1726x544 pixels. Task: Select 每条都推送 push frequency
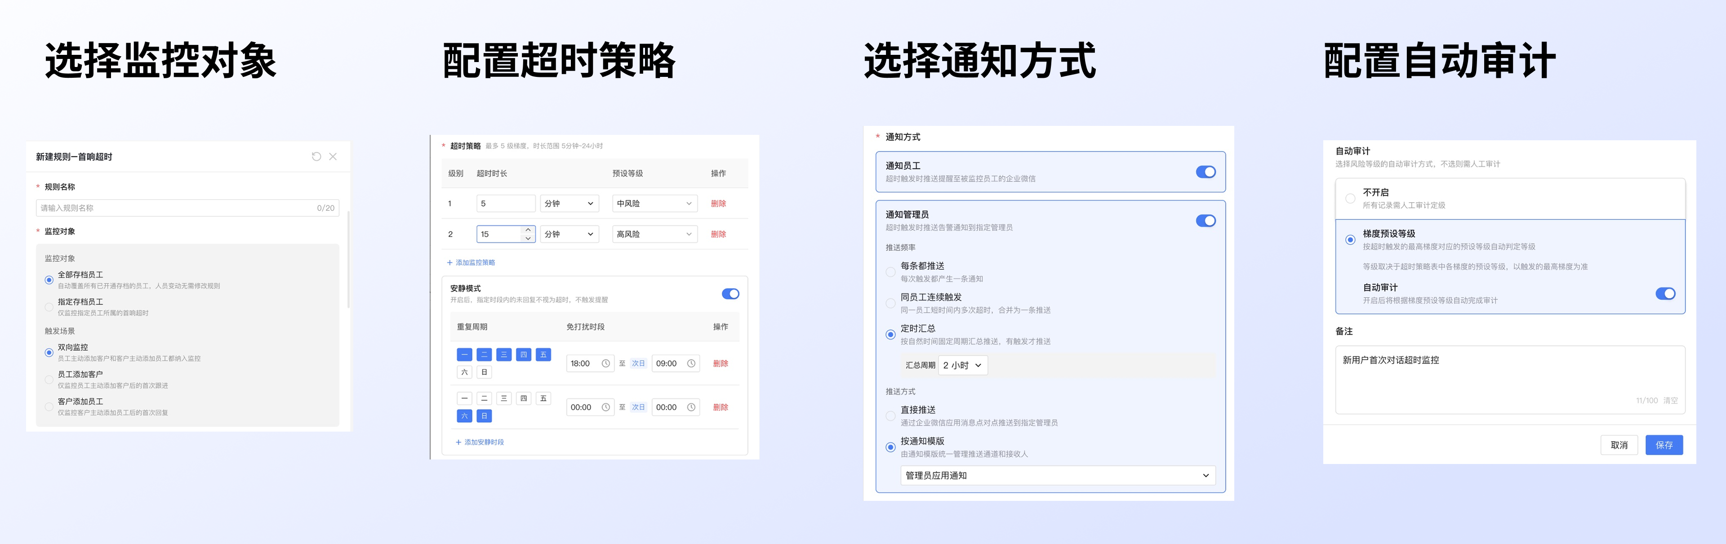(890, 272)
